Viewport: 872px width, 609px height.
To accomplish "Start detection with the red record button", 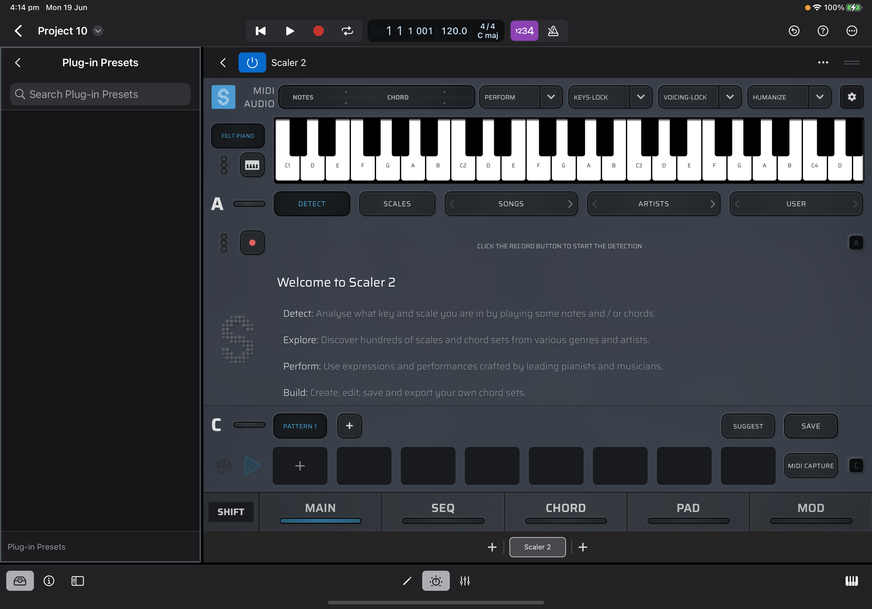I will click(x=252, y=243).
